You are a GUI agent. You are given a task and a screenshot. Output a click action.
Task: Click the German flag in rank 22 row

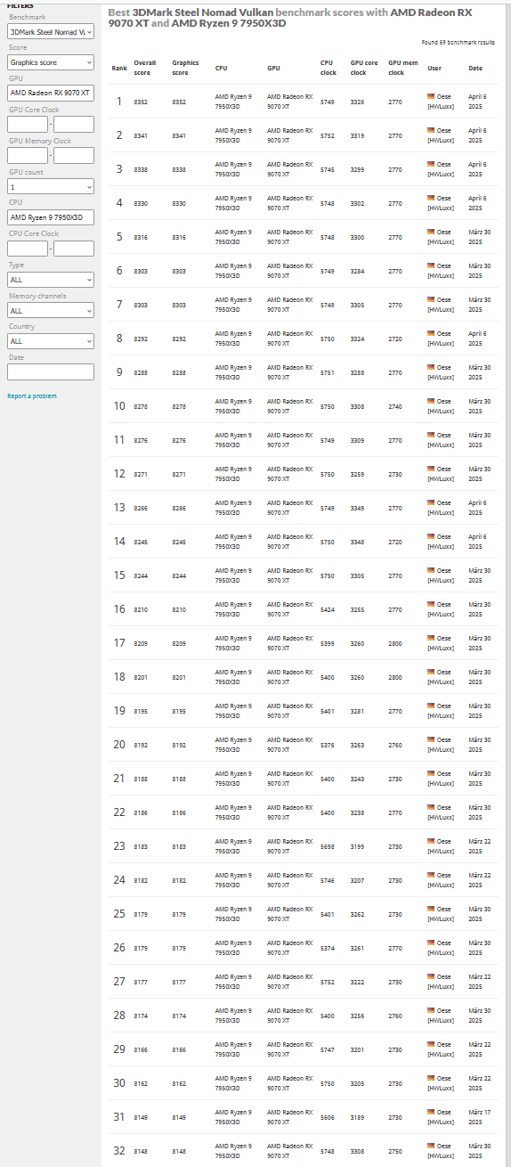pos(431,807)
